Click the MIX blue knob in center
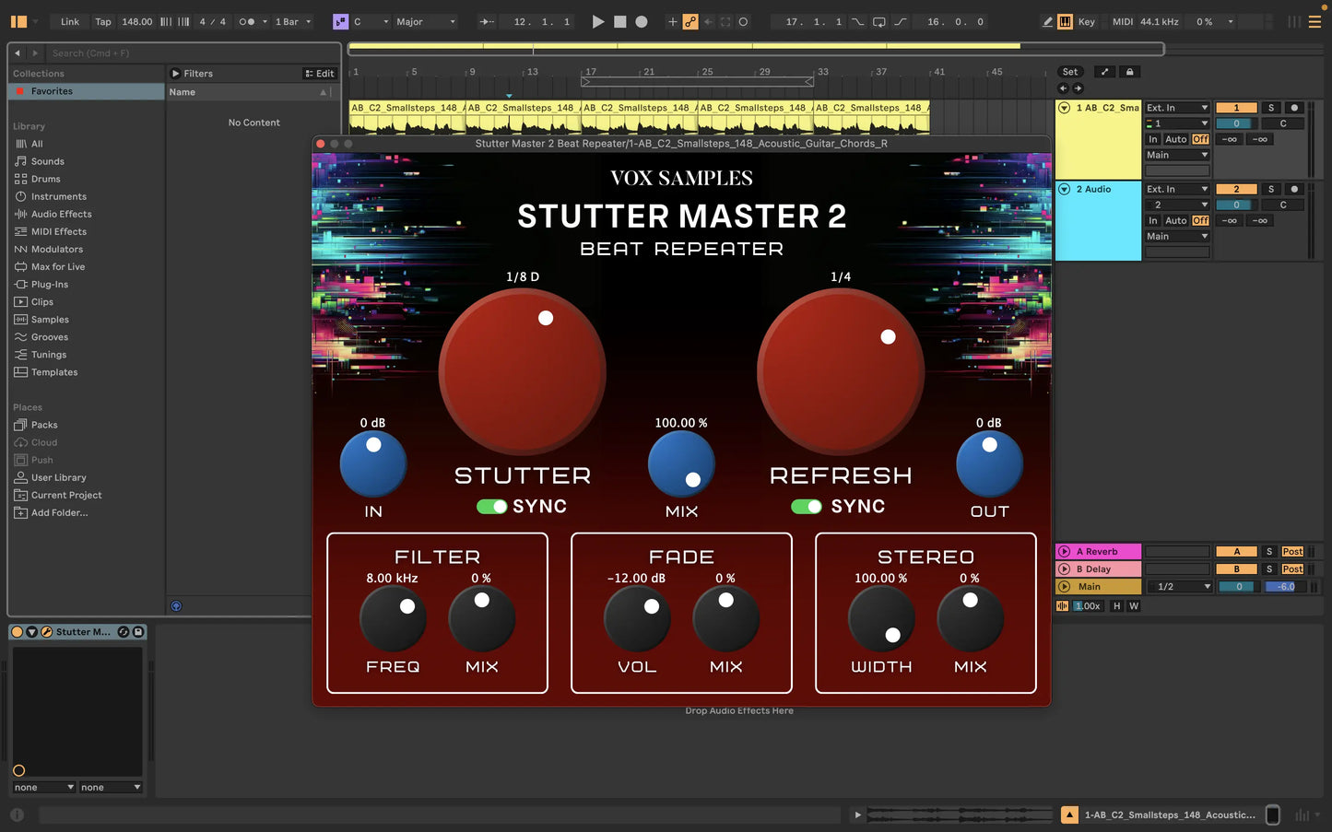 tap(682, 463)
